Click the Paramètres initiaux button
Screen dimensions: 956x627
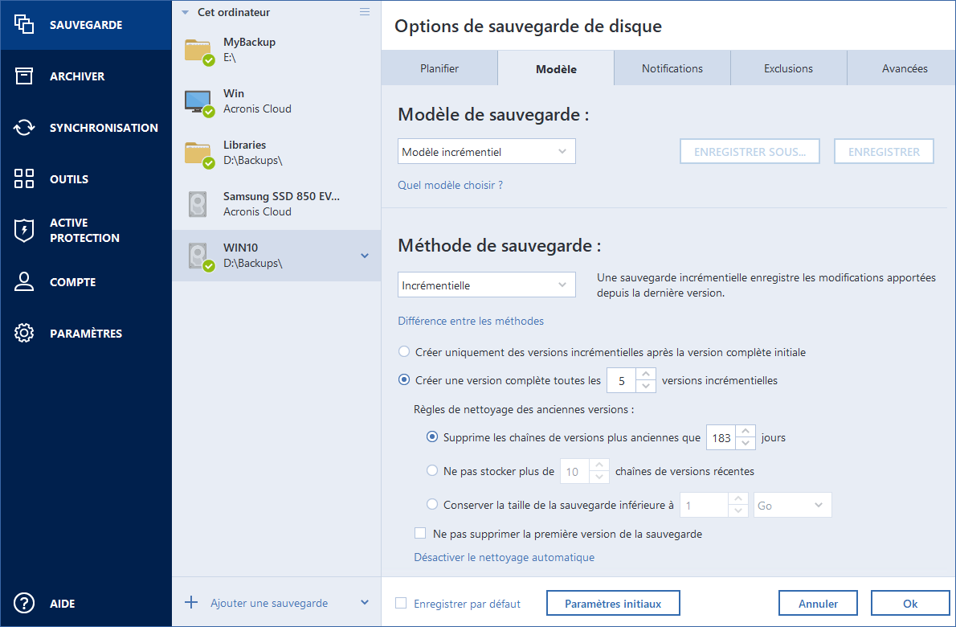tap(613, 604)
